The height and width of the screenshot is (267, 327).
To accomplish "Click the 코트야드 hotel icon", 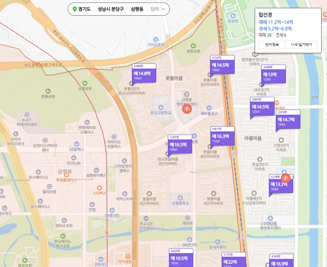I will [101, 259].
